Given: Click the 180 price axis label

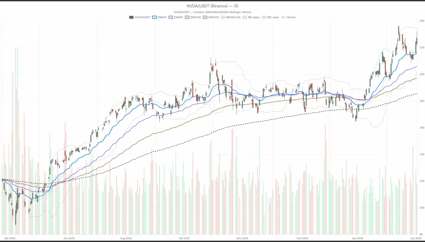Looking at the screenshot, I should coord(422,101).
